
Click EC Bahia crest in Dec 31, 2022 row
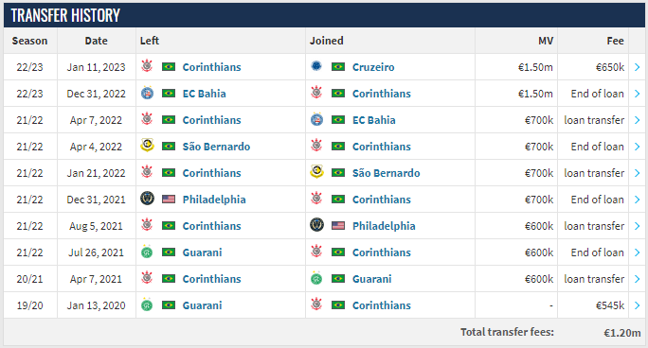147,94
